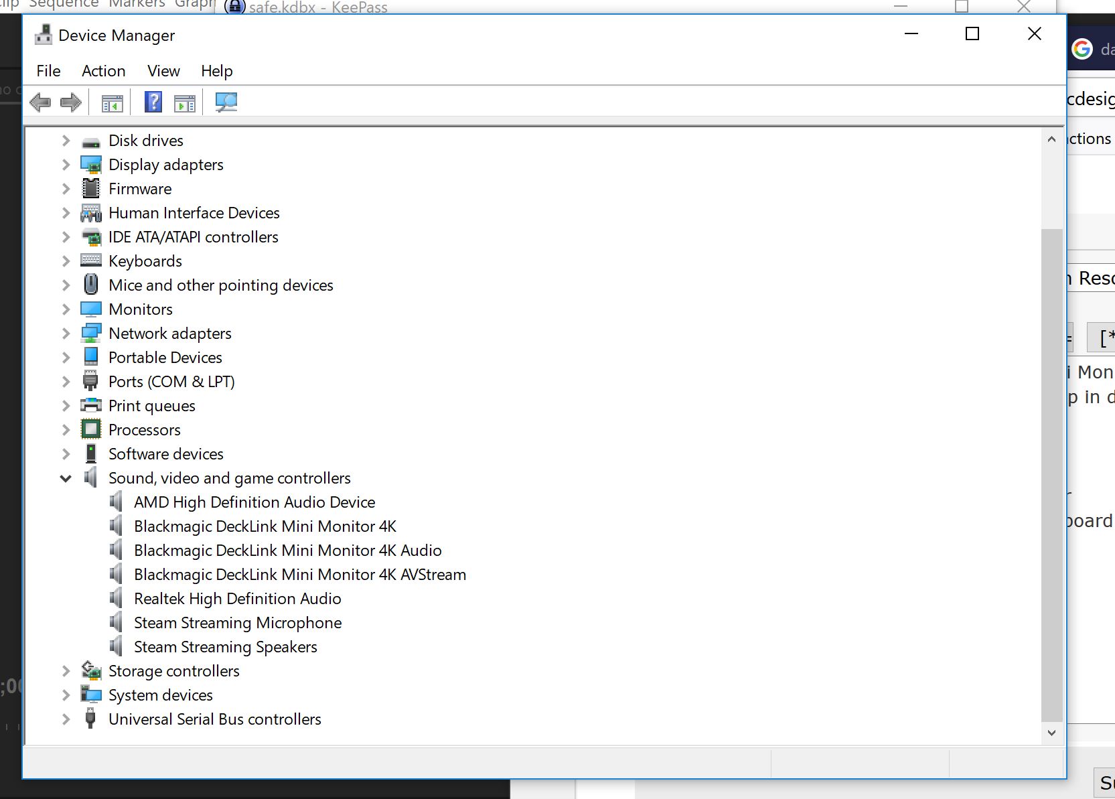Click Scan for hardware changes icon
The width and height of the screenshot is (1115, 799).
[x=226, y=102]
